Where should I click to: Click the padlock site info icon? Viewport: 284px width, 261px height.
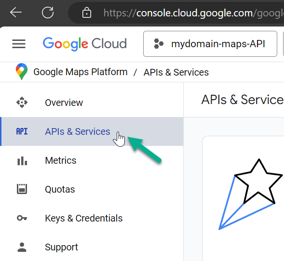(x=87, y=13)
